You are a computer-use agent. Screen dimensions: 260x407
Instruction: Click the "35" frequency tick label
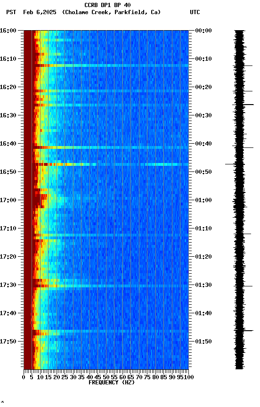click(81, 377)
